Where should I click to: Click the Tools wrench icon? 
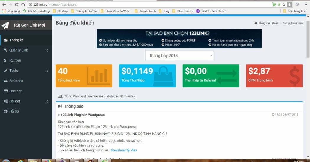tap(6, 70)
